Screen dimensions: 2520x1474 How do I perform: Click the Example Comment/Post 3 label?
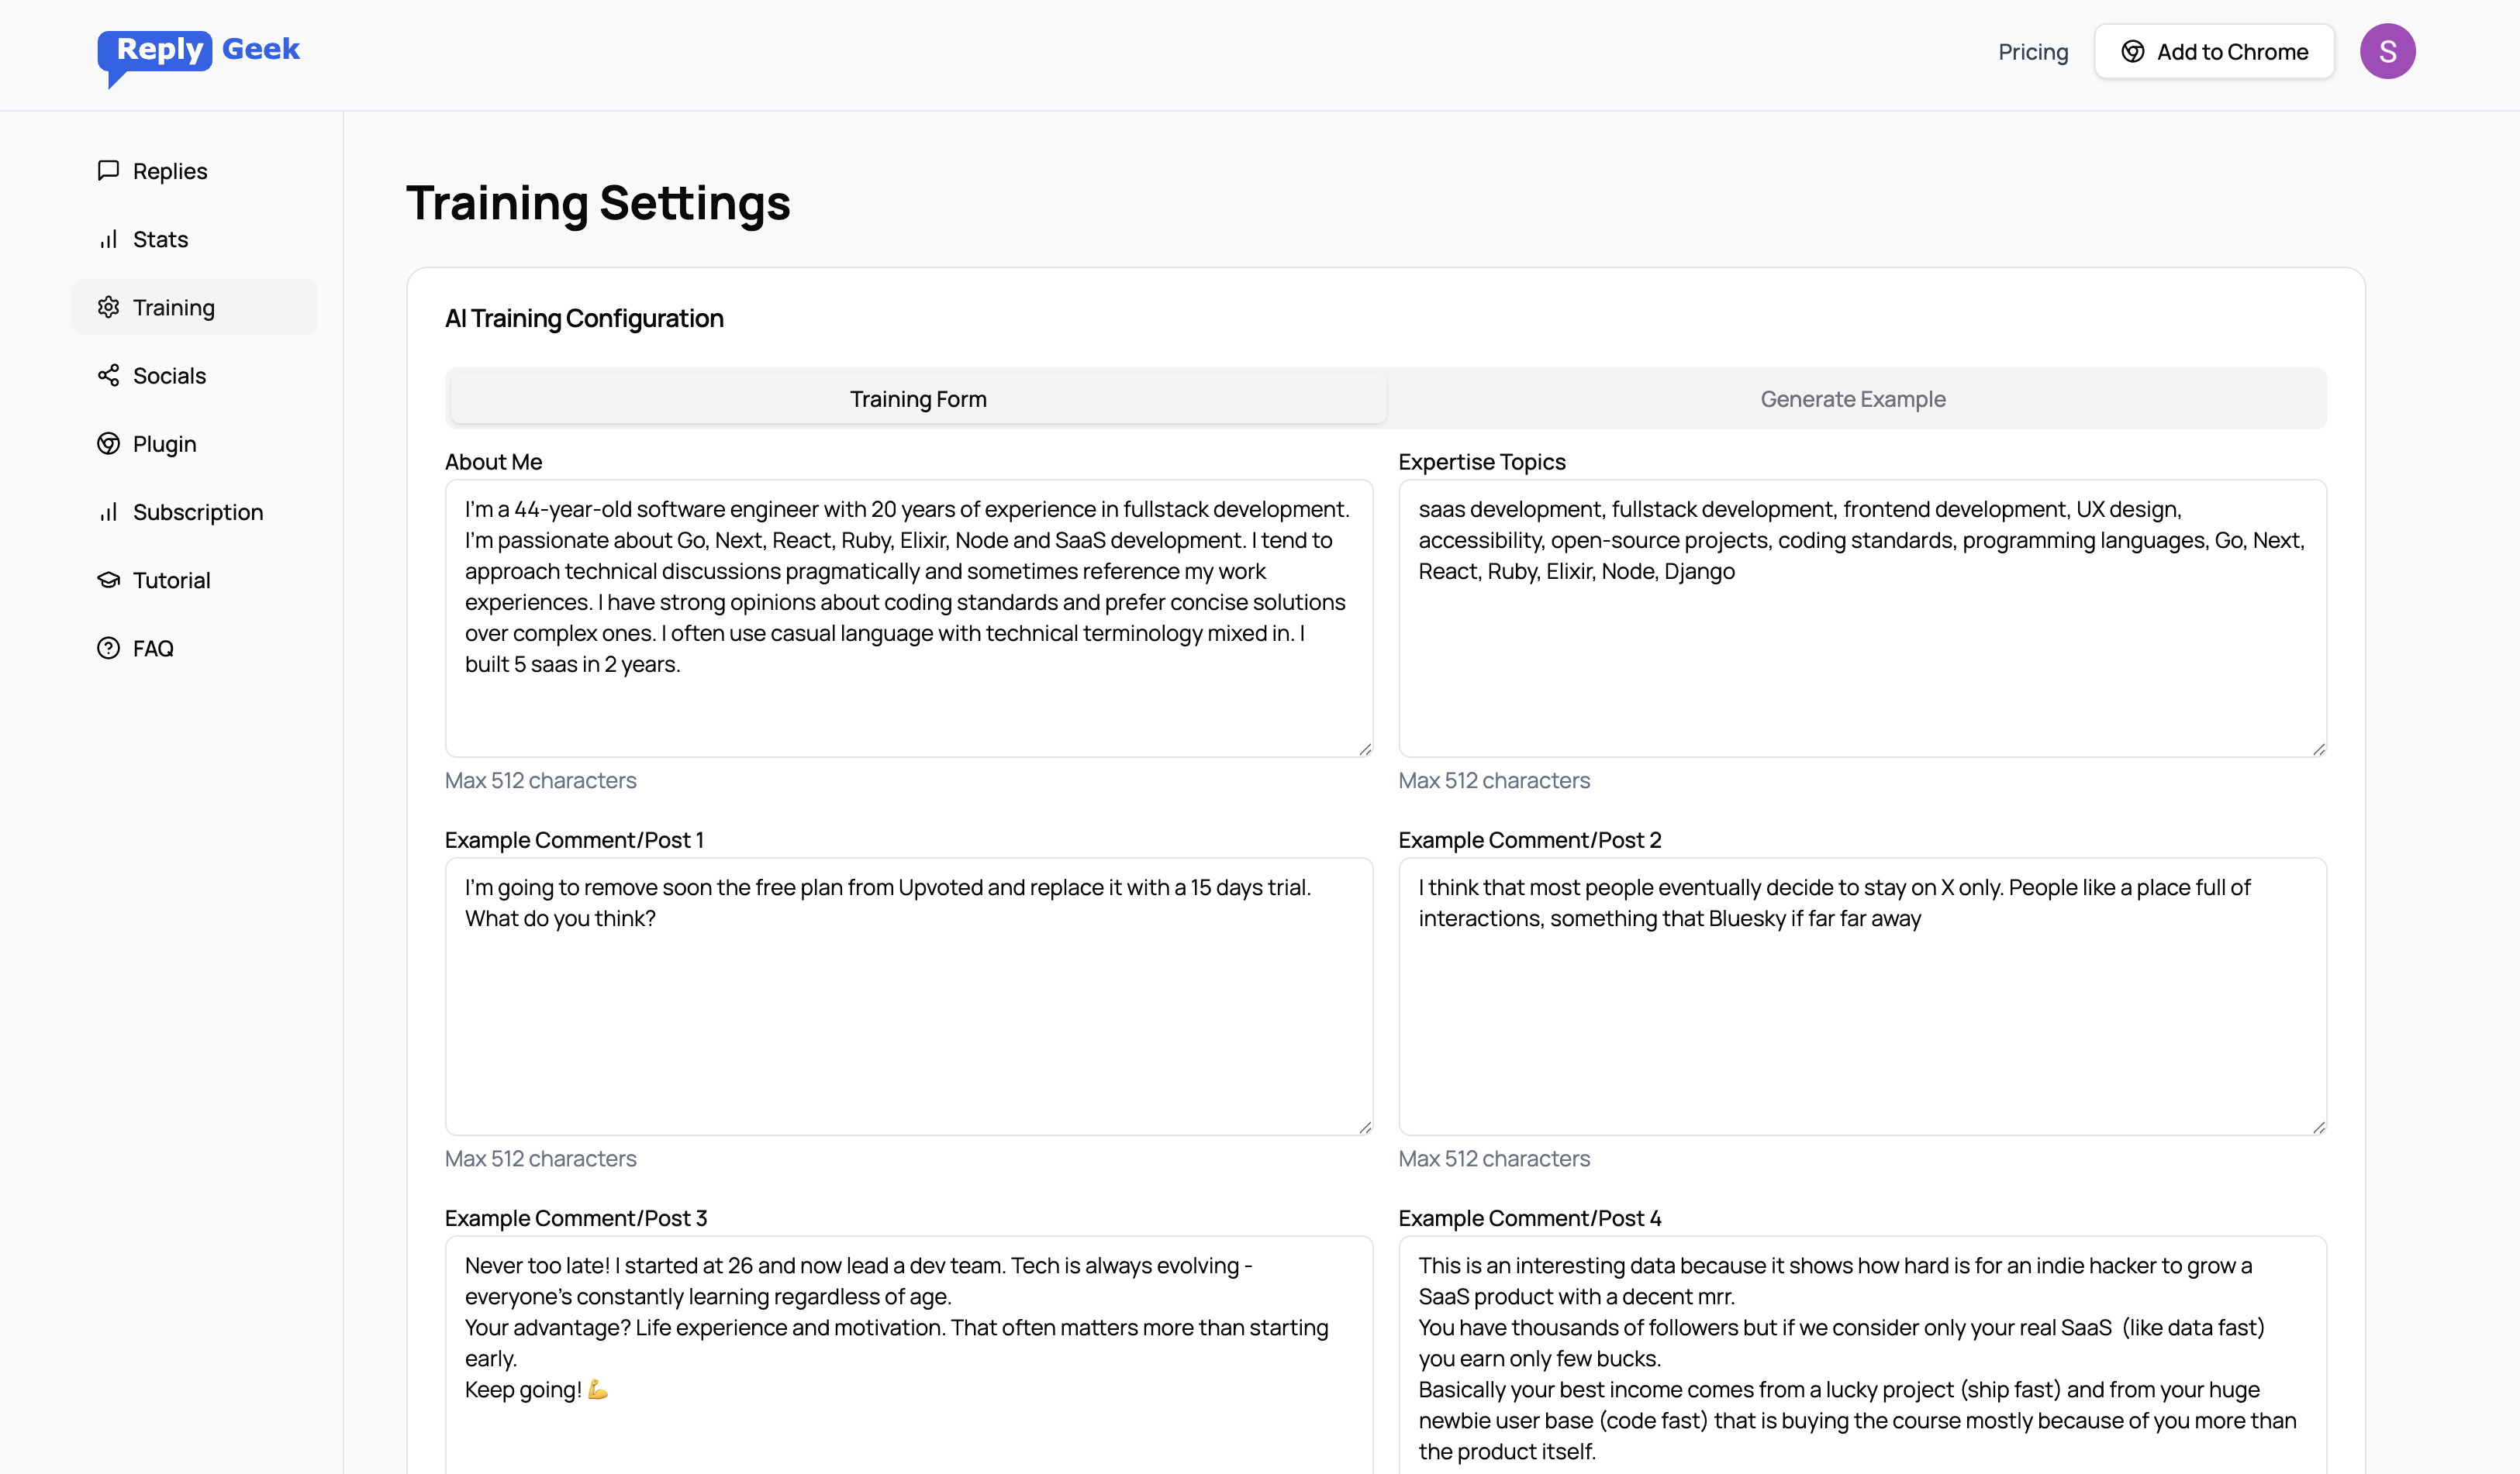pyautogui.click(x=576, y=1218)
